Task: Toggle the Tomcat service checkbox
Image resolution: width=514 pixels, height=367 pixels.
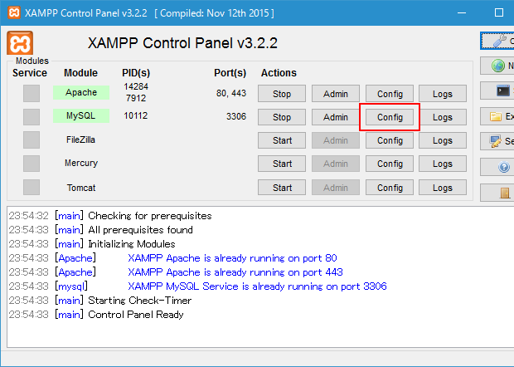Action: click(x=32, y=187)
